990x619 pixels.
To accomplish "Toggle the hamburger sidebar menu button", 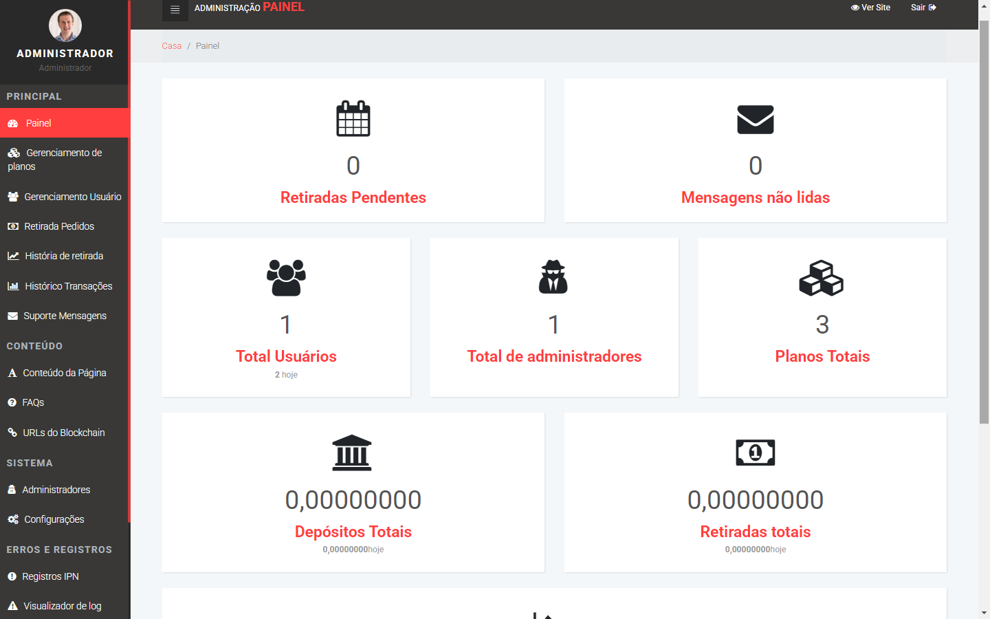I will click(175, 10).
